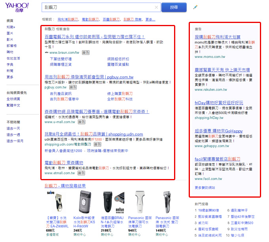This screenshot has height=242, width=269.
Task: Click the Yahoo奇摩 logo
Action: [17, 8]
